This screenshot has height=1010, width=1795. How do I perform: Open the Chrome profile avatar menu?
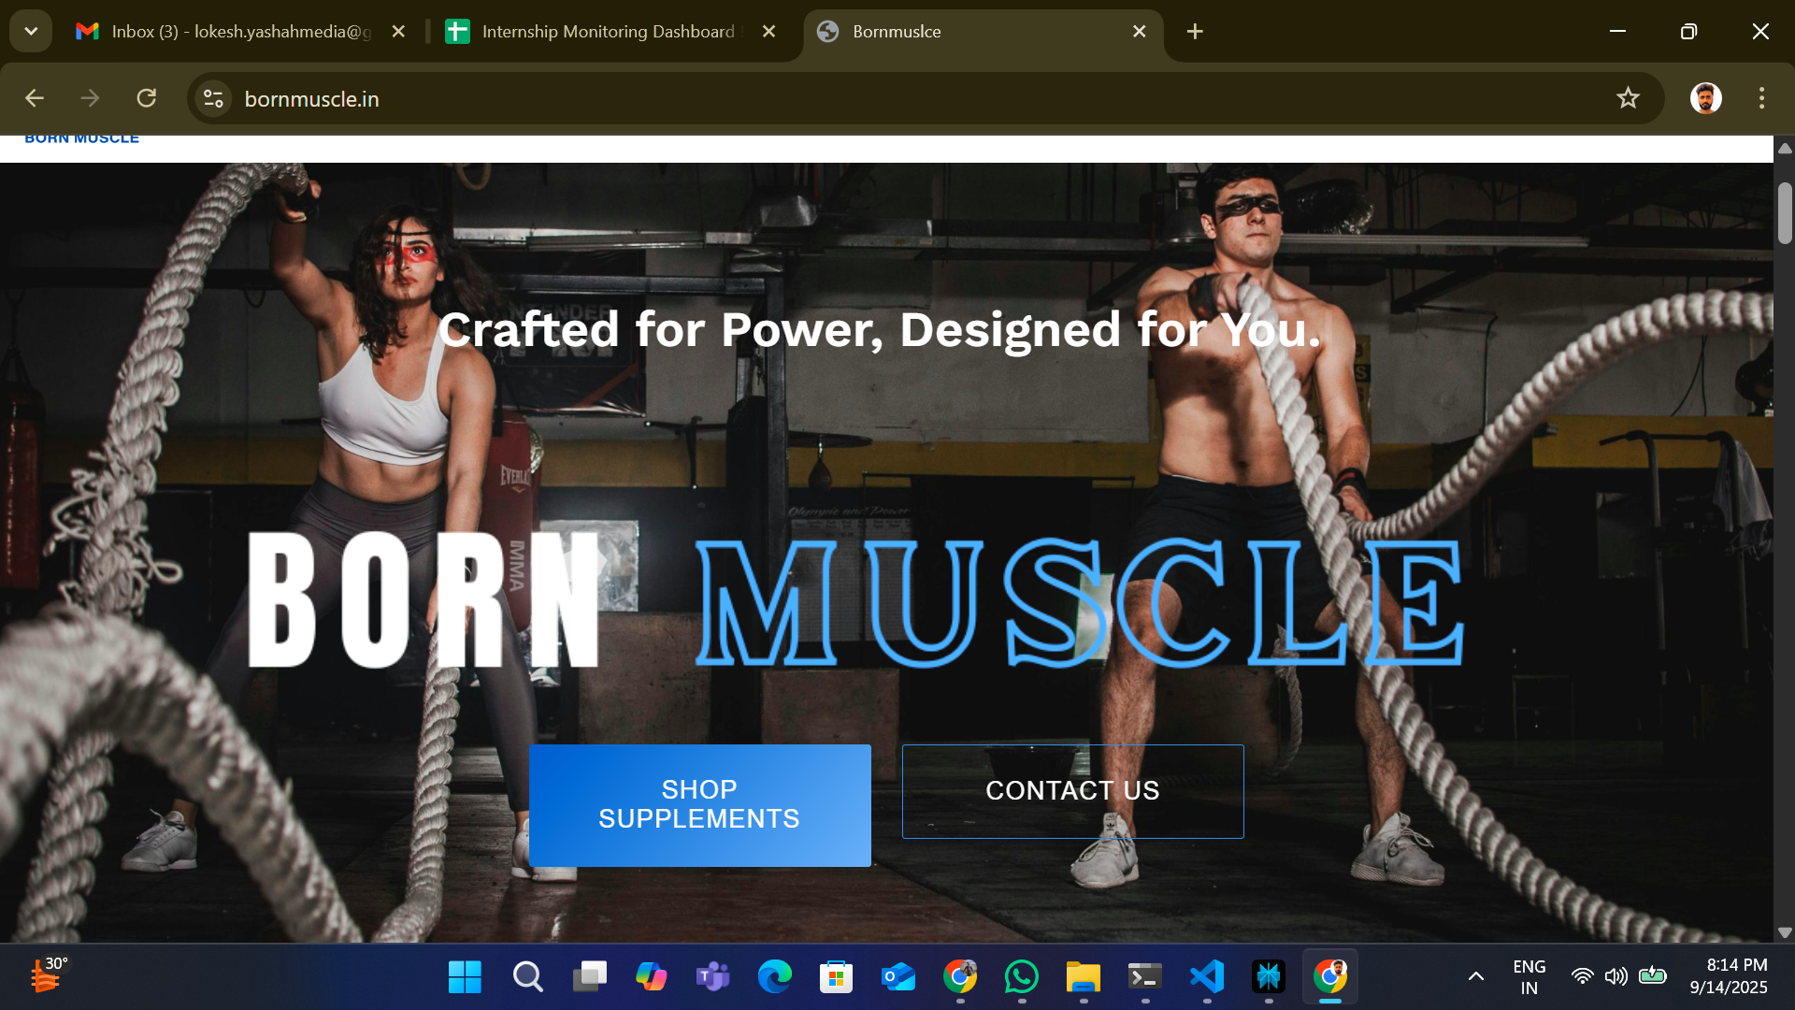[1704, 98]
